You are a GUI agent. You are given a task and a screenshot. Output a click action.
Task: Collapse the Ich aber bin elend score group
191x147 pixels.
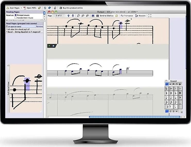coord(7,26)
